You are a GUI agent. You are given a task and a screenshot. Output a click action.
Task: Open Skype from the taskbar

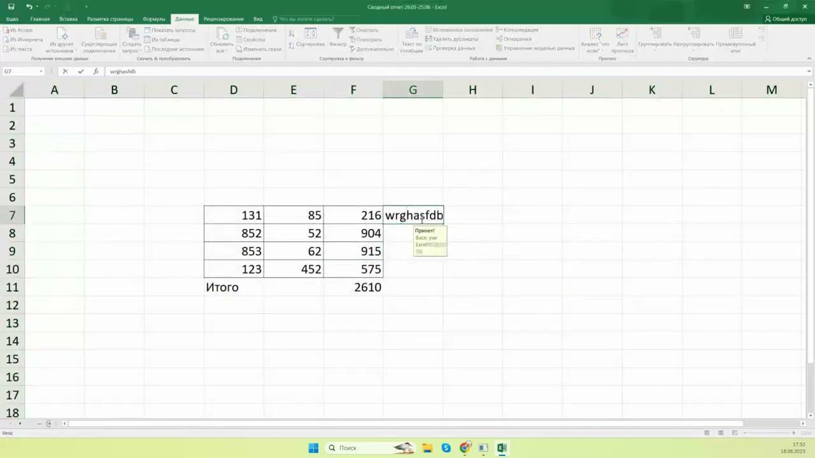pos(446,448)
